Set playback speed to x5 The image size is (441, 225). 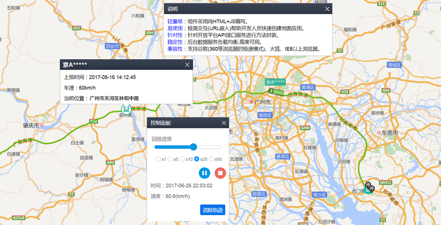170,159
